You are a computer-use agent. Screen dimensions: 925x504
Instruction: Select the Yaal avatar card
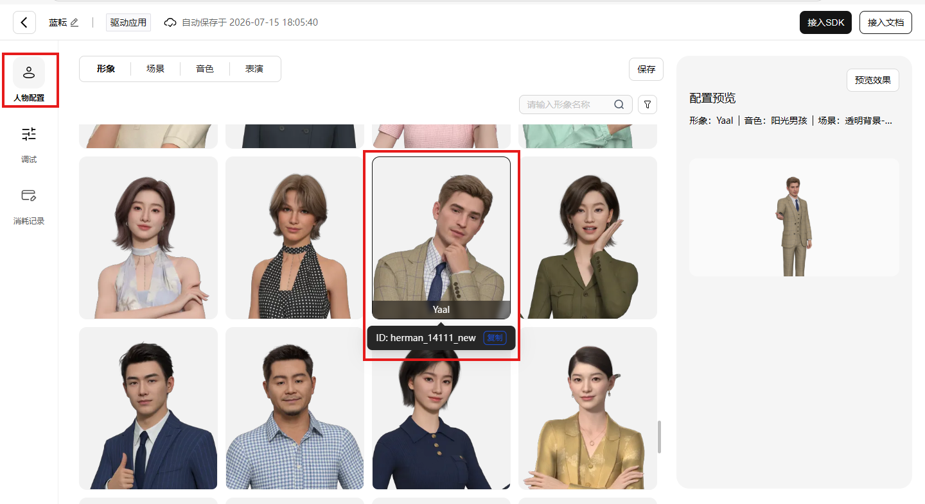click(x=441, y=238)
